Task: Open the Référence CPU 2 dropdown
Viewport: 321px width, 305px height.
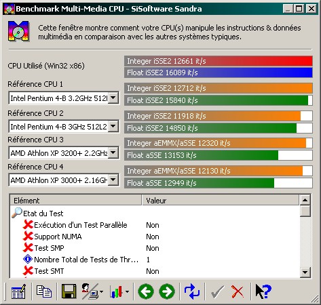Action: pyautogui.click(x=113, y=126)
